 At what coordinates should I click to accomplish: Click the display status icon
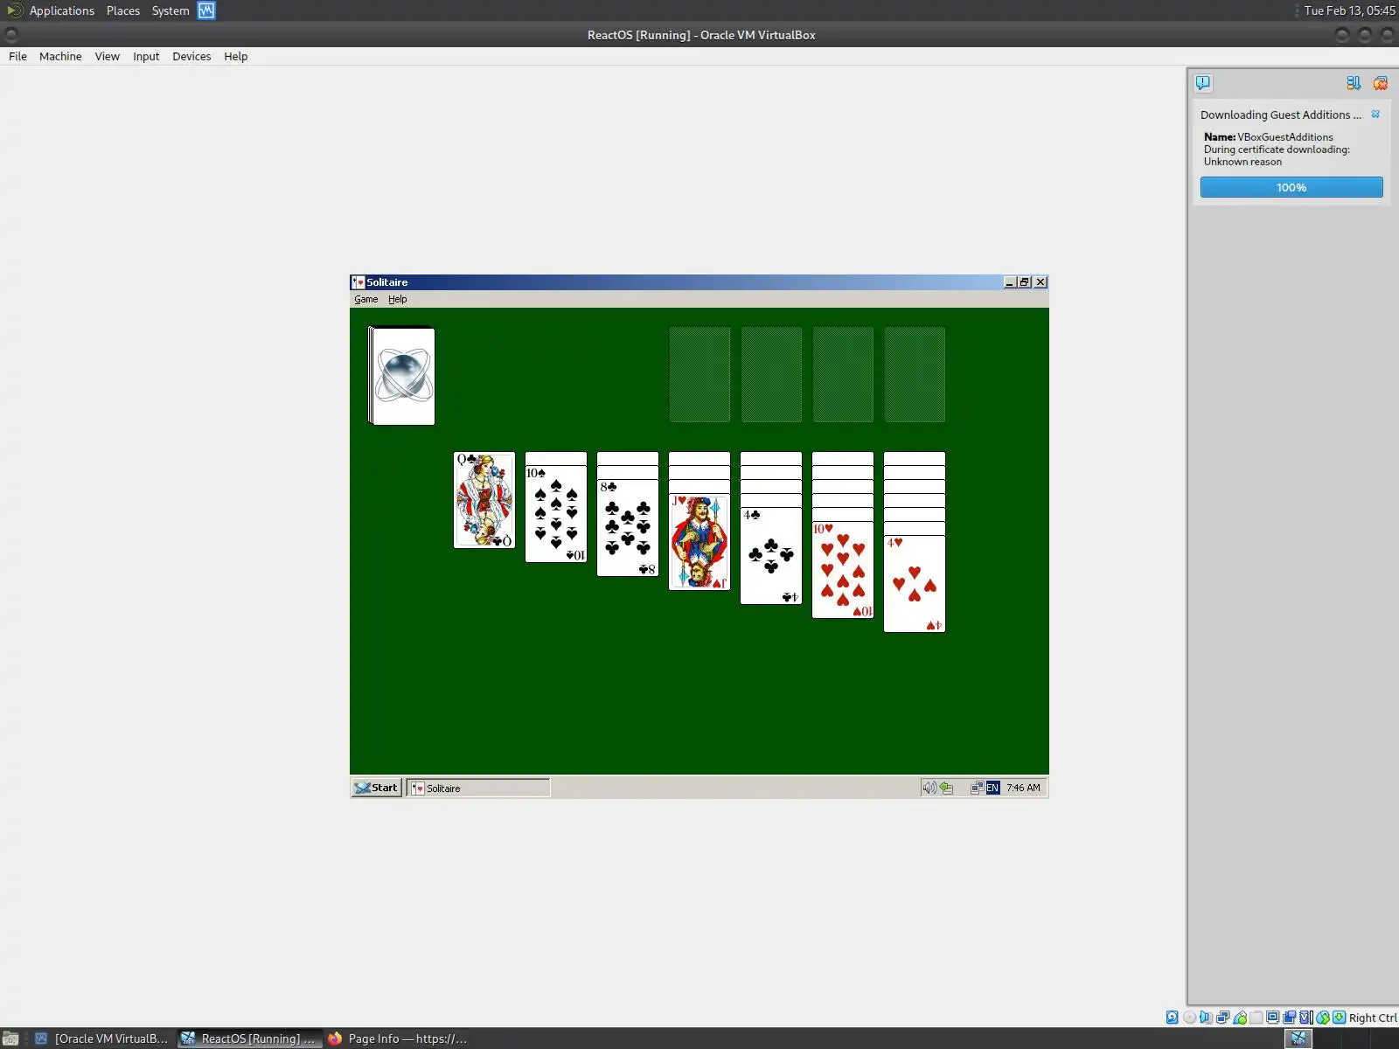(x=1272, y=1018)
